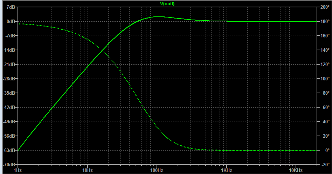Click the -70dB left axis label
The width and height of the screenshot is (332, 174).
coord(9,165)
